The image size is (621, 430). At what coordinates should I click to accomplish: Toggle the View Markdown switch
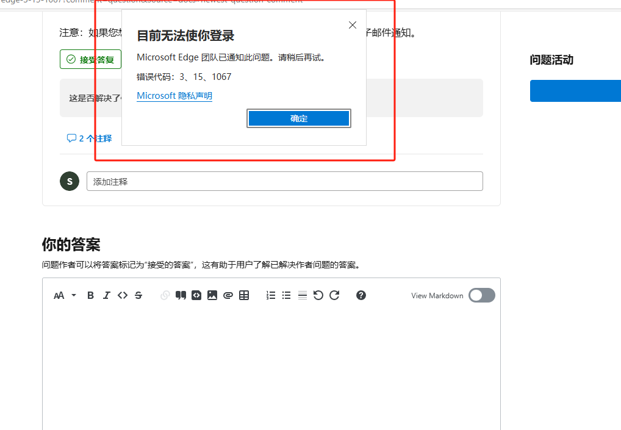481,295
